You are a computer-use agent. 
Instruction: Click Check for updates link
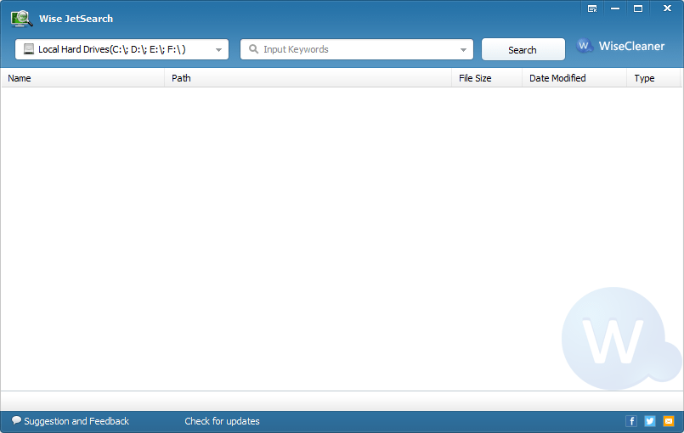(222, 421)
